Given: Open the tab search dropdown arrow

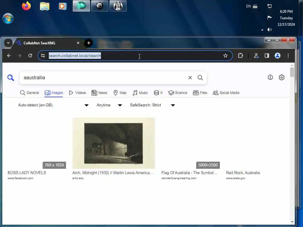Looking at the screenshot, I should [8, 43].
